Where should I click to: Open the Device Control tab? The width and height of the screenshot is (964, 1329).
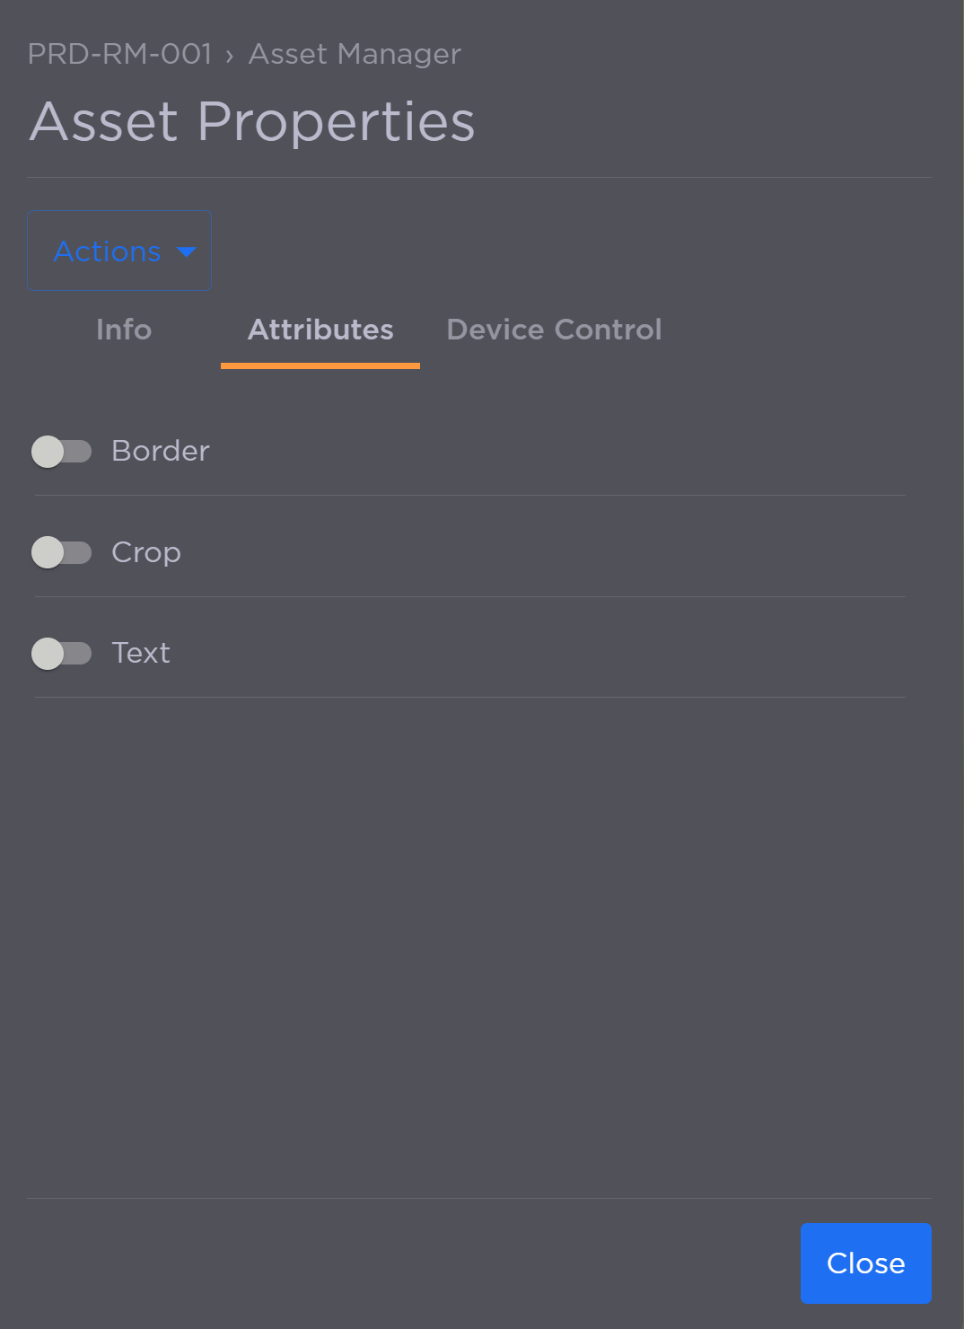(x=553, y=330)
